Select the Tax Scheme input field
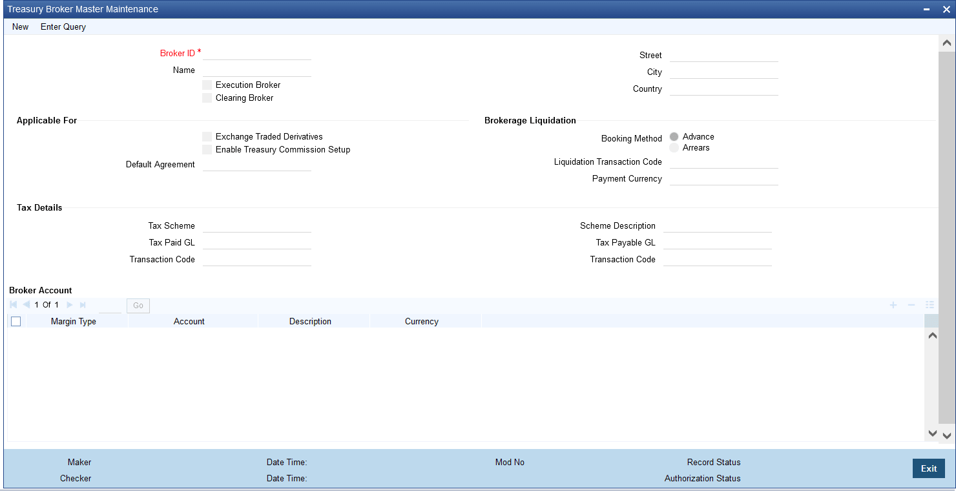Image resolution: width=956 pixels, height=491 pixels. point(257,225)
